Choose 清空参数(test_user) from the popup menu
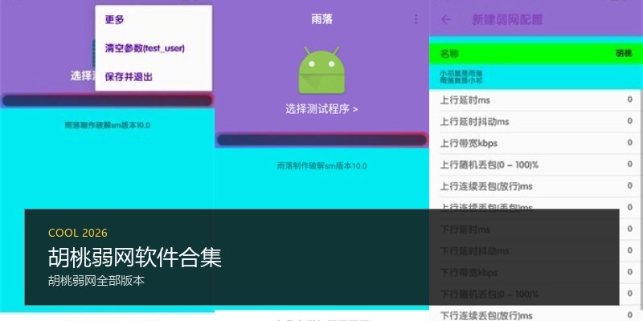643x321 pixels. 145,48
